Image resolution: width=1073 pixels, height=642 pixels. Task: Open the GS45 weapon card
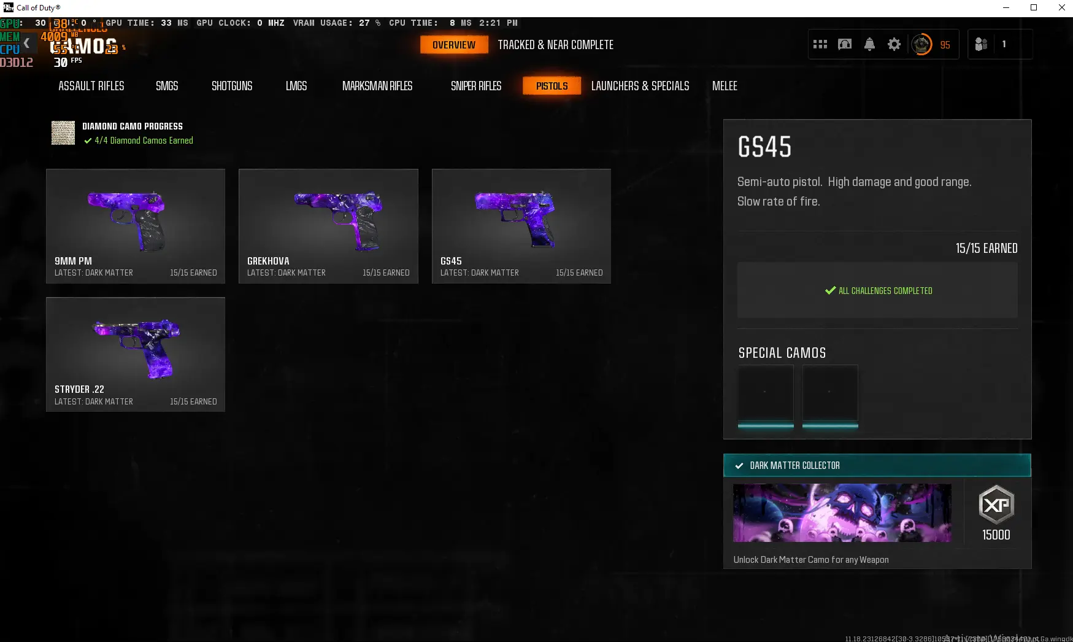pyautogui.click(x=521, y=226)
